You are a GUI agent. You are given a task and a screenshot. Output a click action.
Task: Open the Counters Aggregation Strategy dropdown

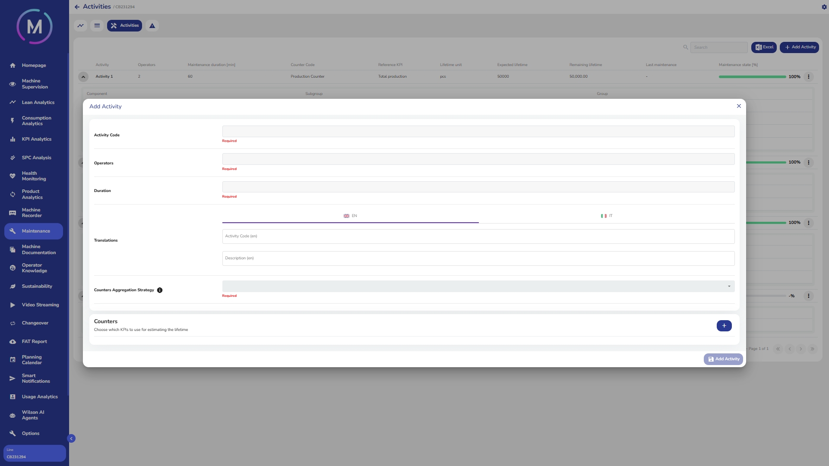coord(478,287)
